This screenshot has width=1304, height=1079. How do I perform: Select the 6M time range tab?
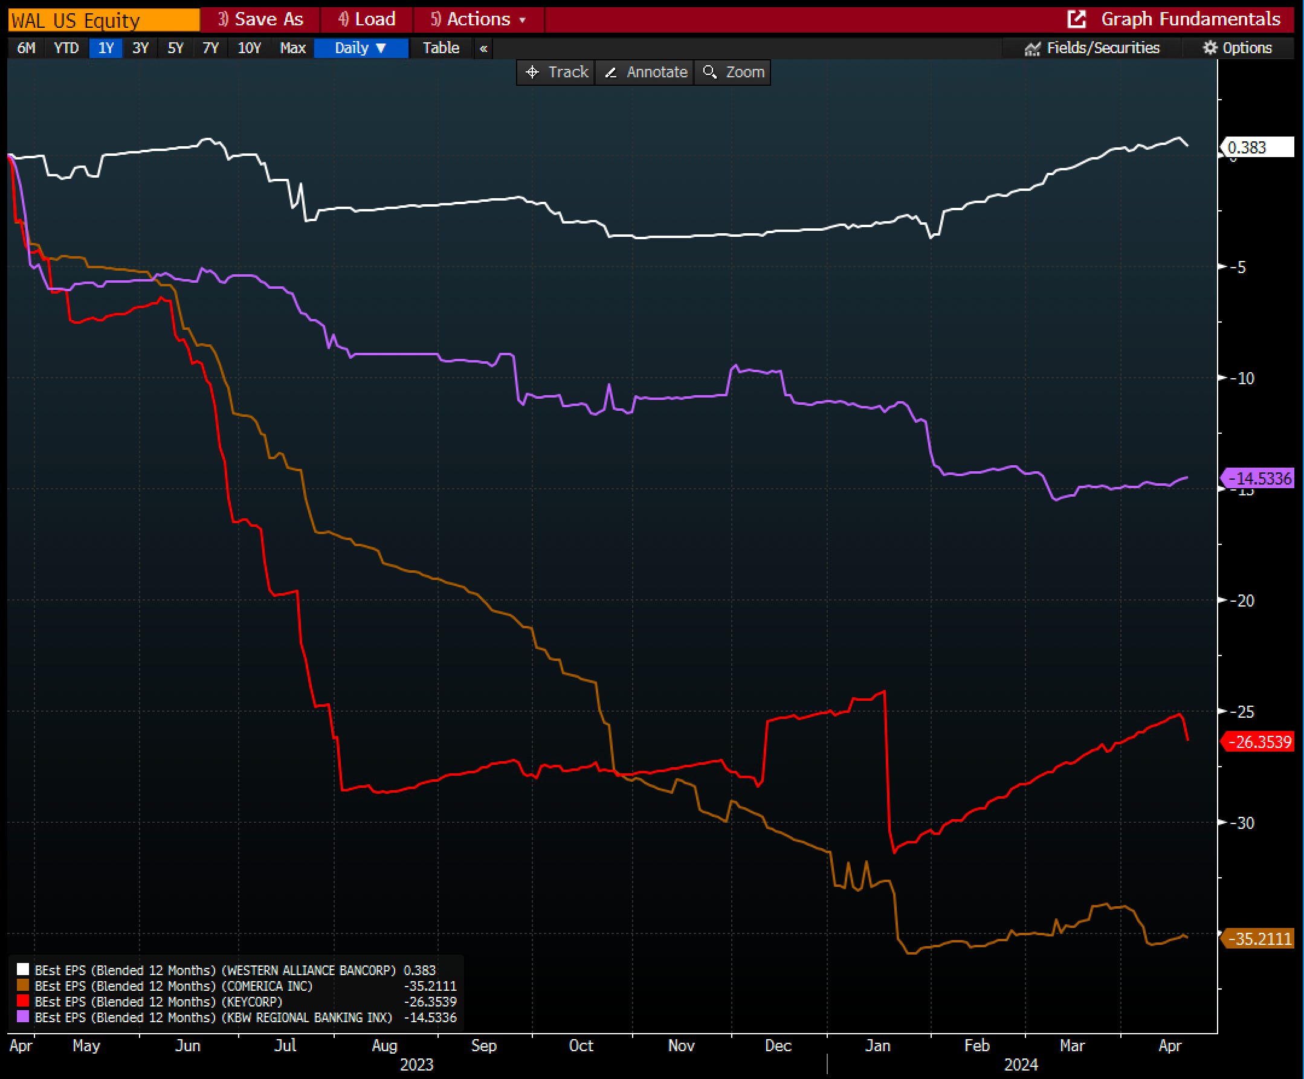(x=26, y=48)
